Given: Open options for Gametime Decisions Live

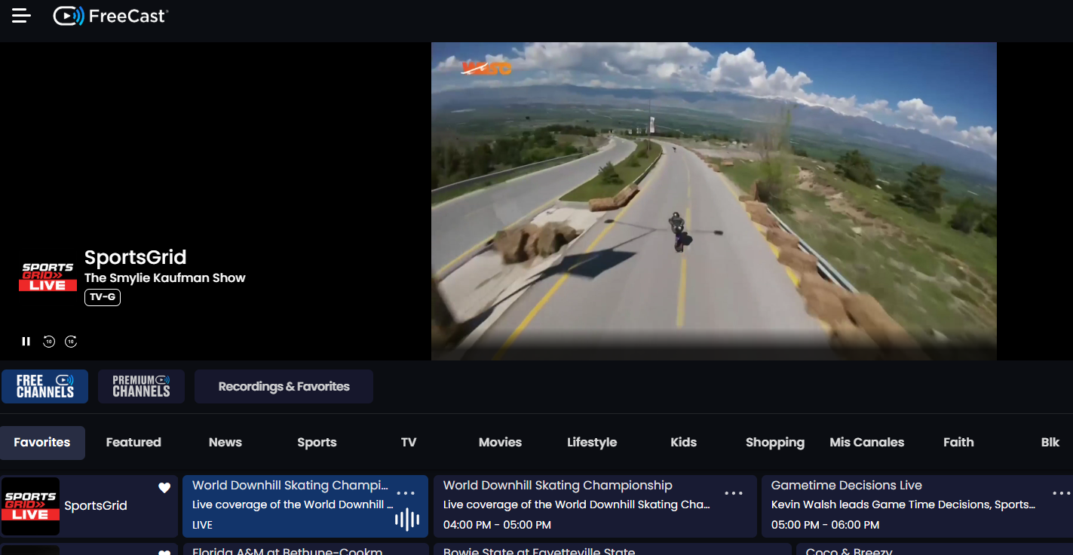Looking at the screenshot, I should coord(1062,493).
